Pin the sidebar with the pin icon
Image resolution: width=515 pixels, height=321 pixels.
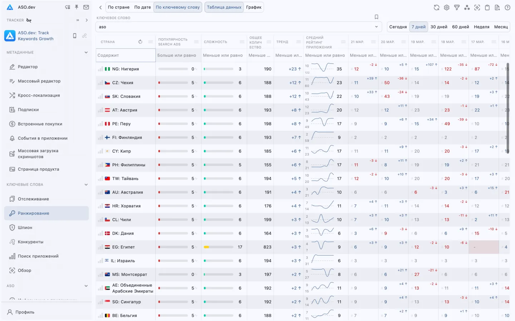point(77,7)
